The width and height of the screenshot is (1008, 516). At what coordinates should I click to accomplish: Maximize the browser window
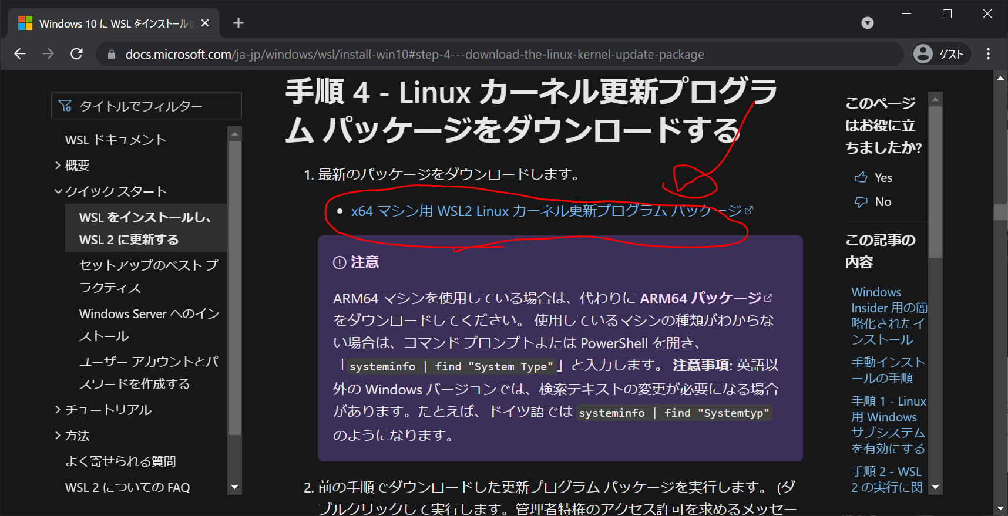pyautogui.click(x=947, y=14)
